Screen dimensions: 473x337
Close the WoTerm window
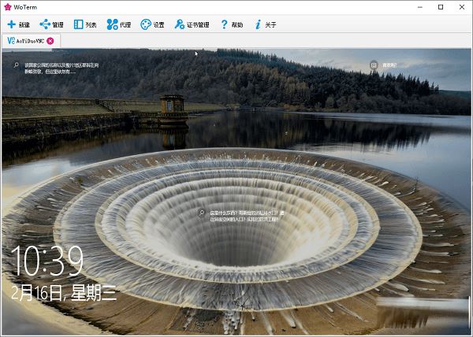click(462, 7)
